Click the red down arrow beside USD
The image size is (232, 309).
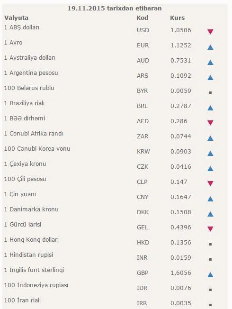click(x=210, y=32)
